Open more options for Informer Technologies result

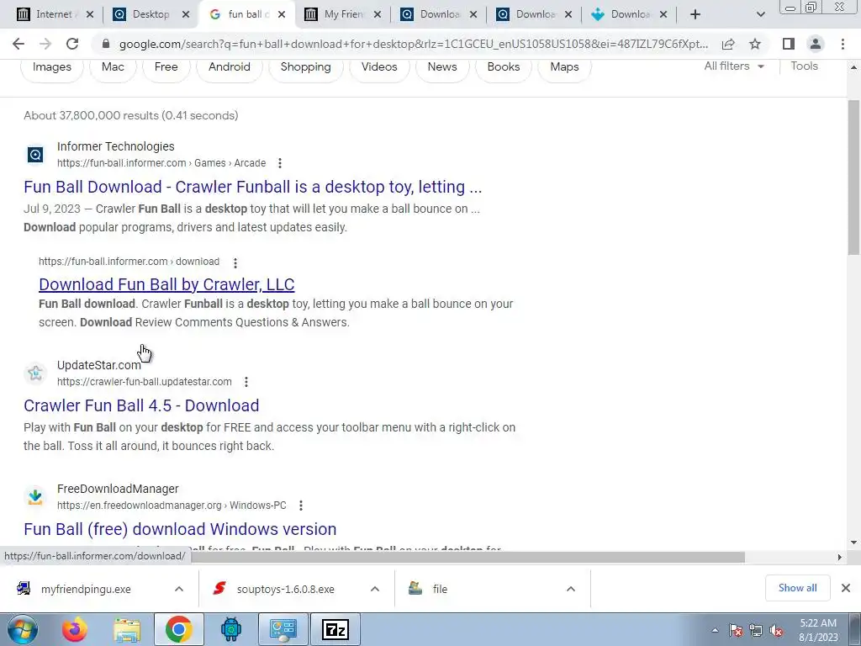pos(280,163)
